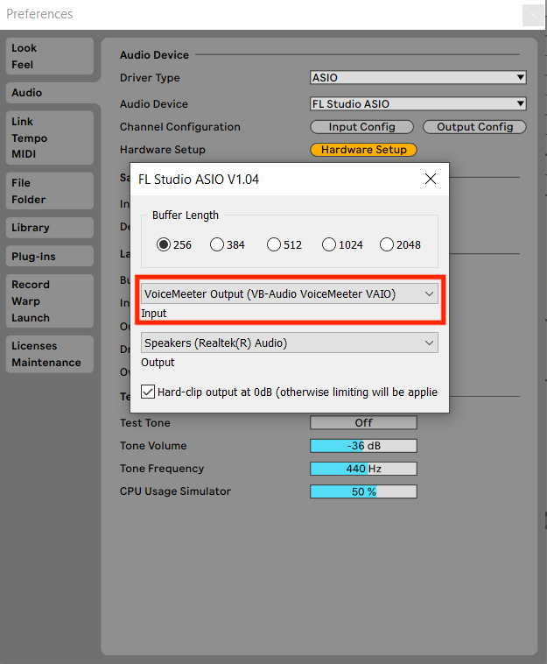Open the Link Tempo MIDI tab

click(49, 138)
